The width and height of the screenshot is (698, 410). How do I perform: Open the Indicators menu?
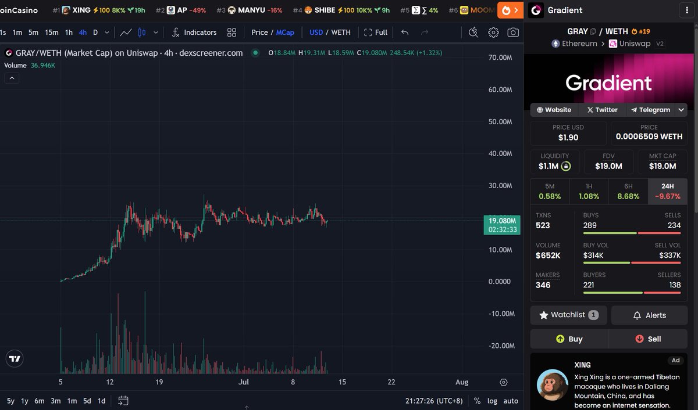[194, 33]
